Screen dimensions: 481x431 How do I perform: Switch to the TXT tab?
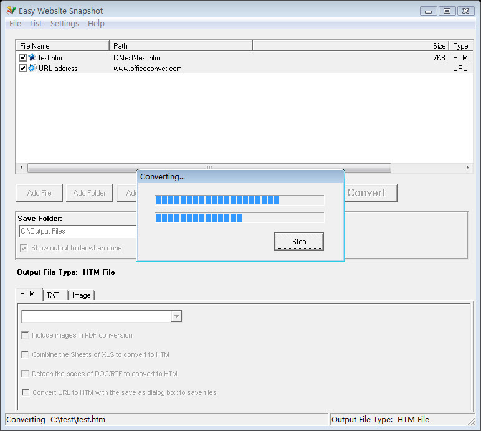click(x=53, y=295)
